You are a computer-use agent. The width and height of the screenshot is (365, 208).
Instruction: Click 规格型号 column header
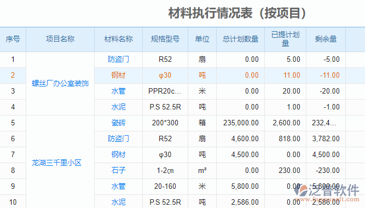click(165, 39)
